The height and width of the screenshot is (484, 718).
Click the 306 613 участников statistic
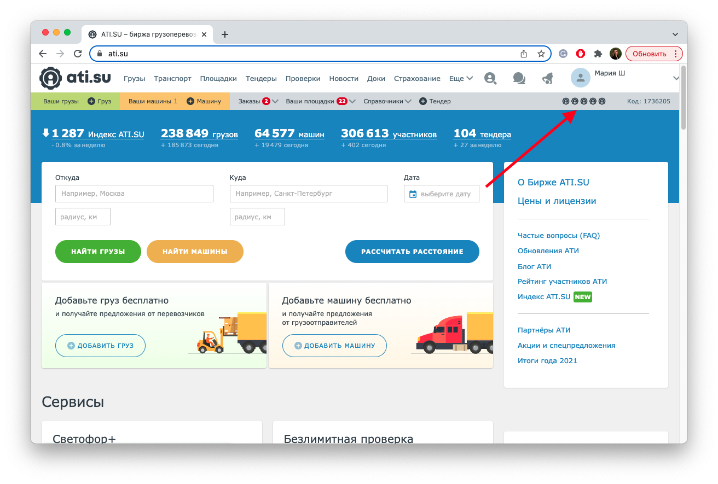pyautogui.click(x=389, y=133)
